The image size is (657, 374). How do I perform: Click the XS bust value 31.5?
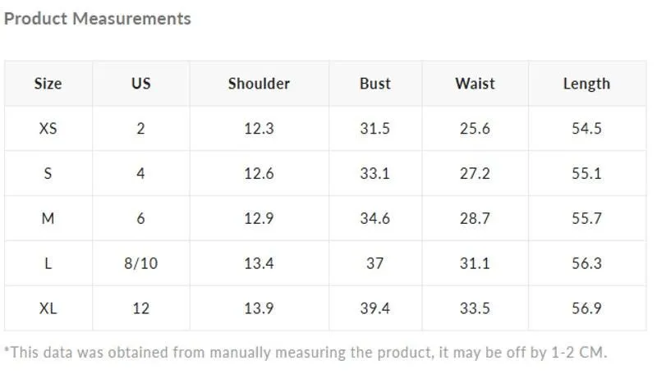(x=375, y=129)
